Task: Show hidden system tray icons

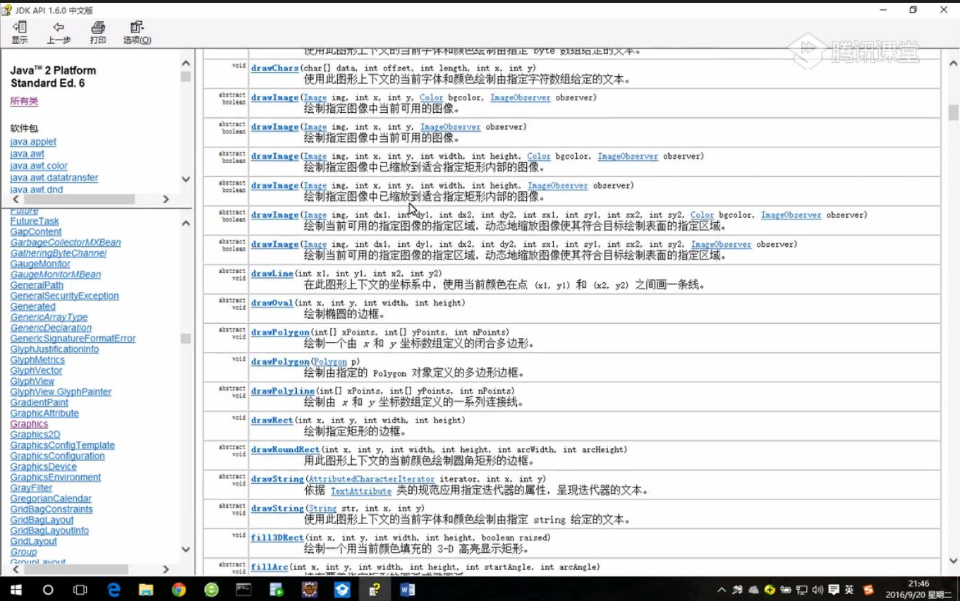Action: (721, 590)
